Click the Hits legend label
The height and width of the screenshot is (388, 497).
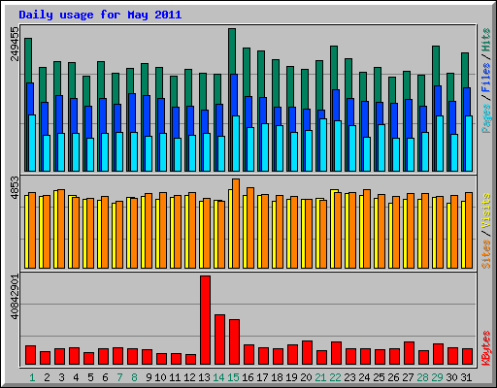[485, 40]
